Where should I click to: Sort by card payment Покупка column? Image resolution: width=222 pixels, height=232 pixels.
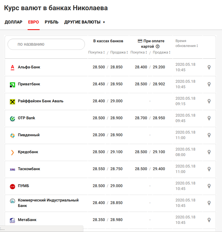[139, 52]
